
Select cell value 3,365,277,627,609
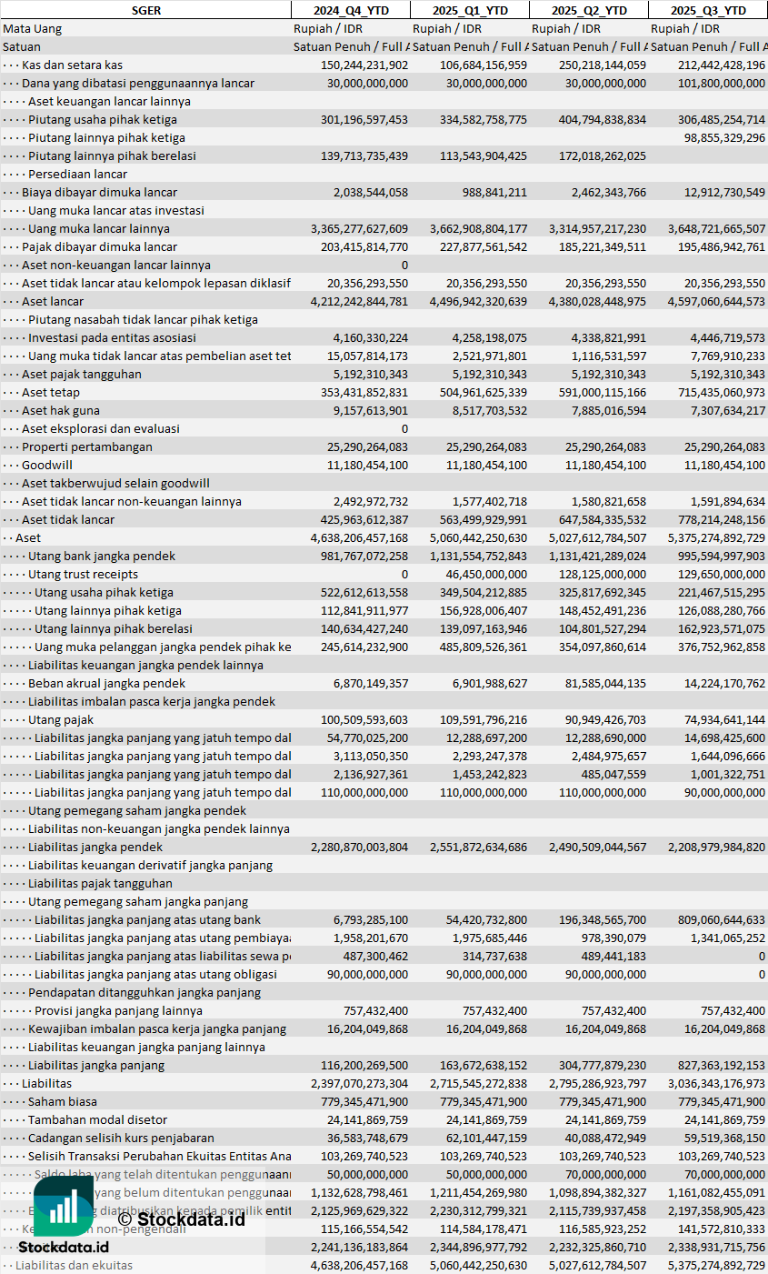click(x=359, y=228)
